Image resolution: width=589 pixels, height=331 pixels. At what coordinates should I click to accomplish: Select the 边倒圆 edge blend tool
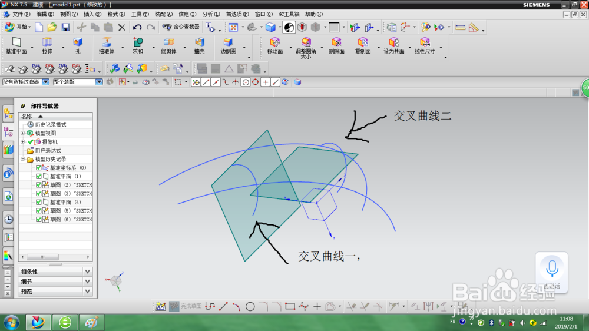pyautogui.click(x=228, y=46)
